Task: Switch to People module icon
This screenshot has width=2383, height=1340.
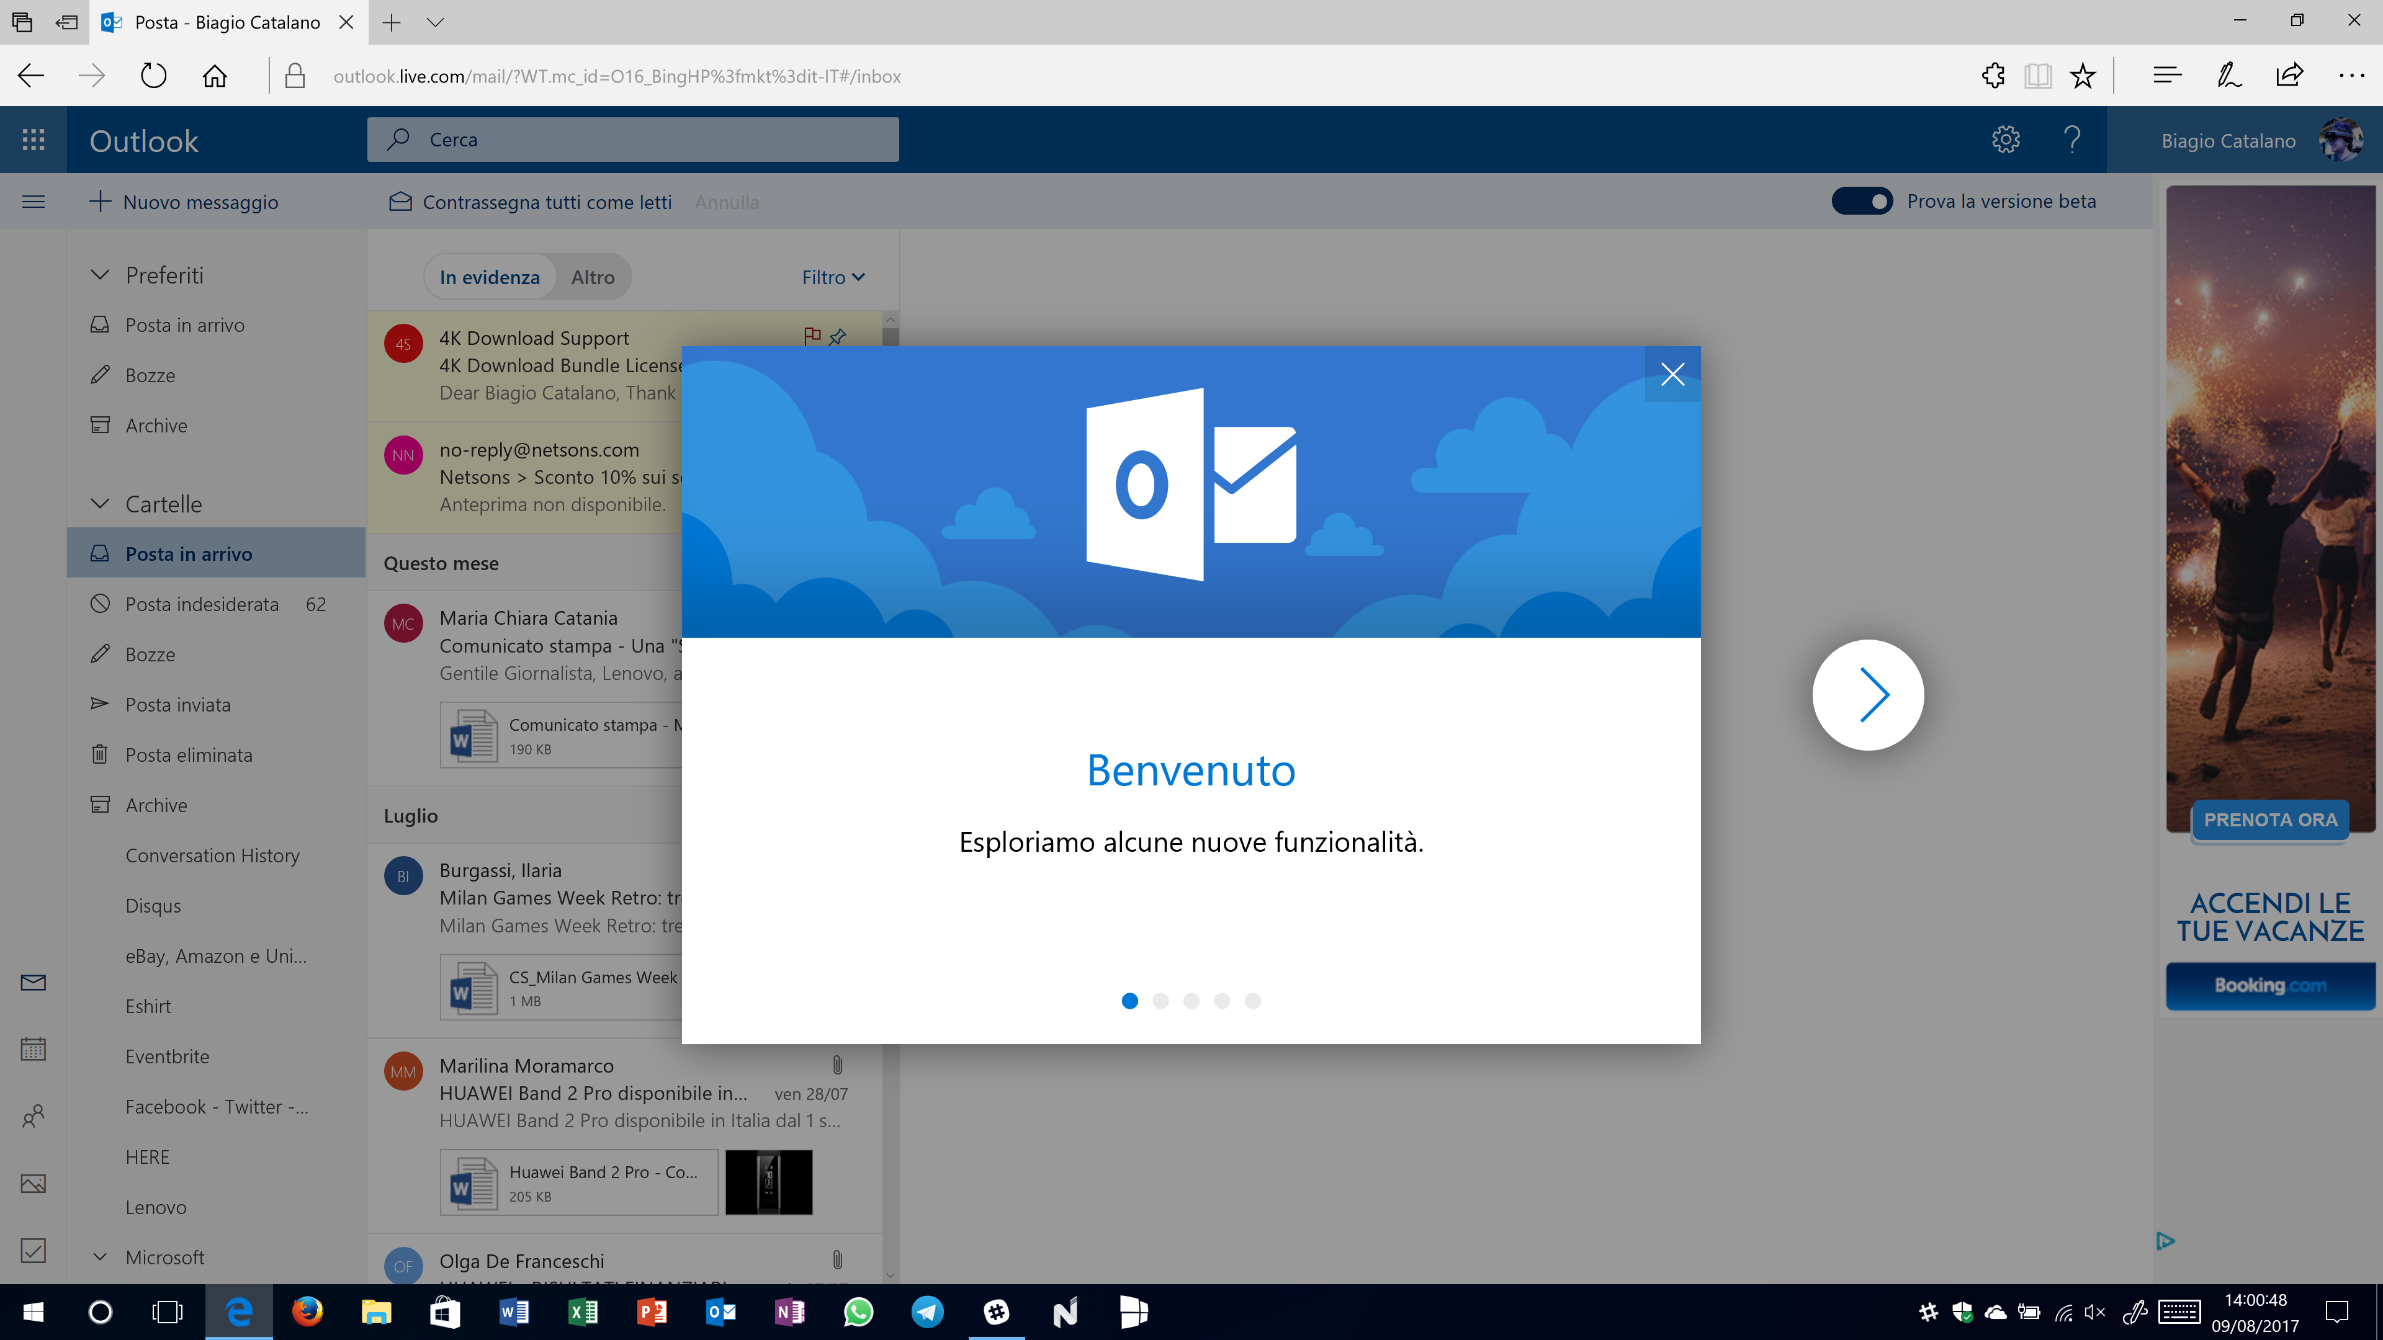Action: coord(34,1117)
